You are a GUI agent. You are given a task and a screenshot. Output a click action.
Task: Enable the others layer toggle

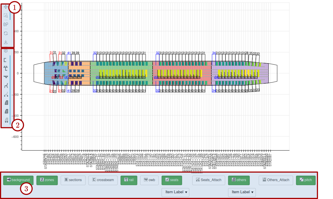coord(239,180)
